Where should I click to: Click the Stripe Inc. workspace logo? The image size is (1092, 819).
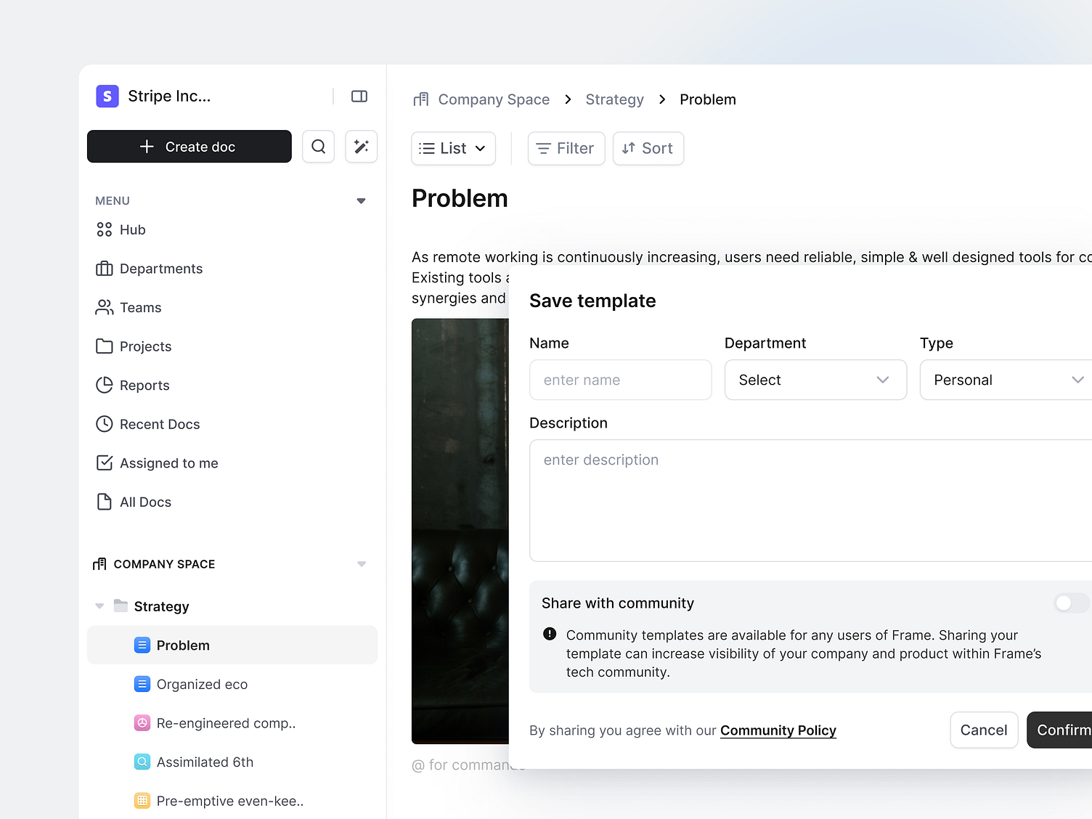tap(107, 97)
